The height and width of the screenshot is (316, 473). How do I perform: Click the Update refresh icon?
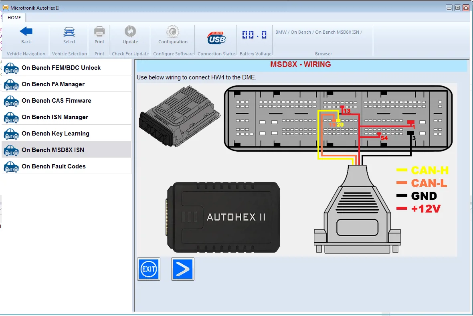[130, 31]
